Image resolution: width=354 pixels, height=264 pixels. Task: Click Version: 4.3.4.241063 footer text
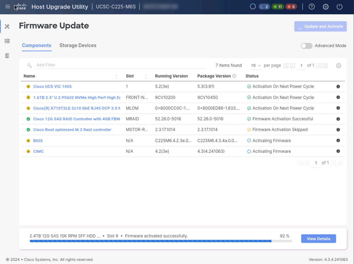click(x=328, y=259)
